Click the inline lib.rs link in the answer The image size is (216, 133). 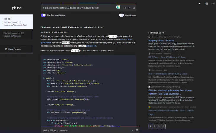tap(130, 40)
